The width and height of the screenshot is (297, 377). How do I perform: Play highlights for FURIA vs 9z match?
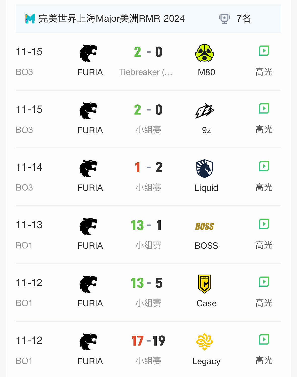pos(264,108)
